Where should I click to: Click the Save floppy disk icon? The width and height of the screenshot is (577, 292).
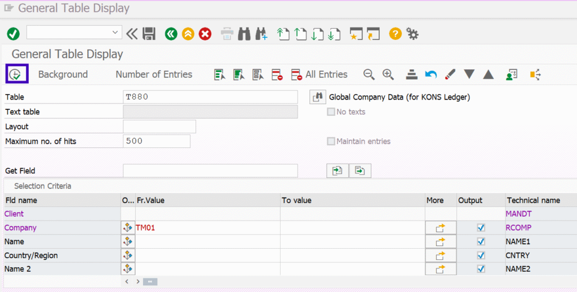[x=149, y=34]
